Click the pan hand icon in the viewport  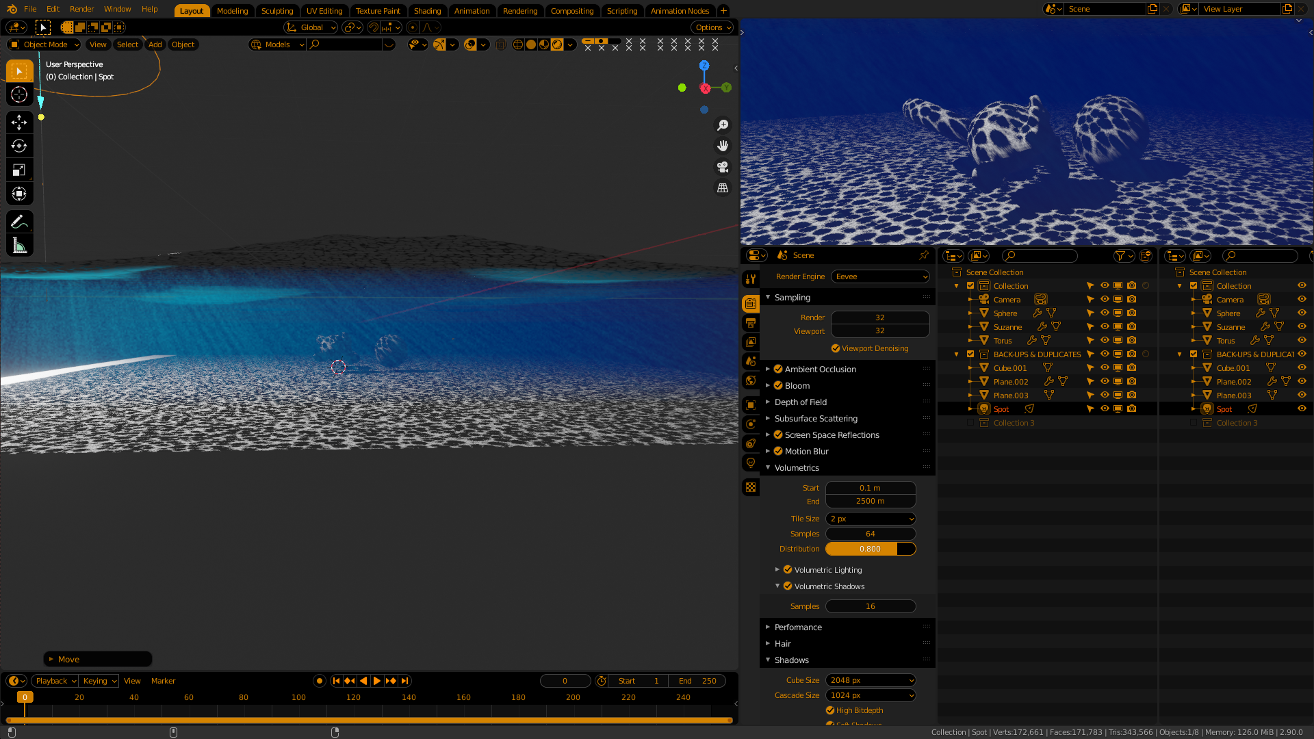pyautogui.click(x=723, y=146)
